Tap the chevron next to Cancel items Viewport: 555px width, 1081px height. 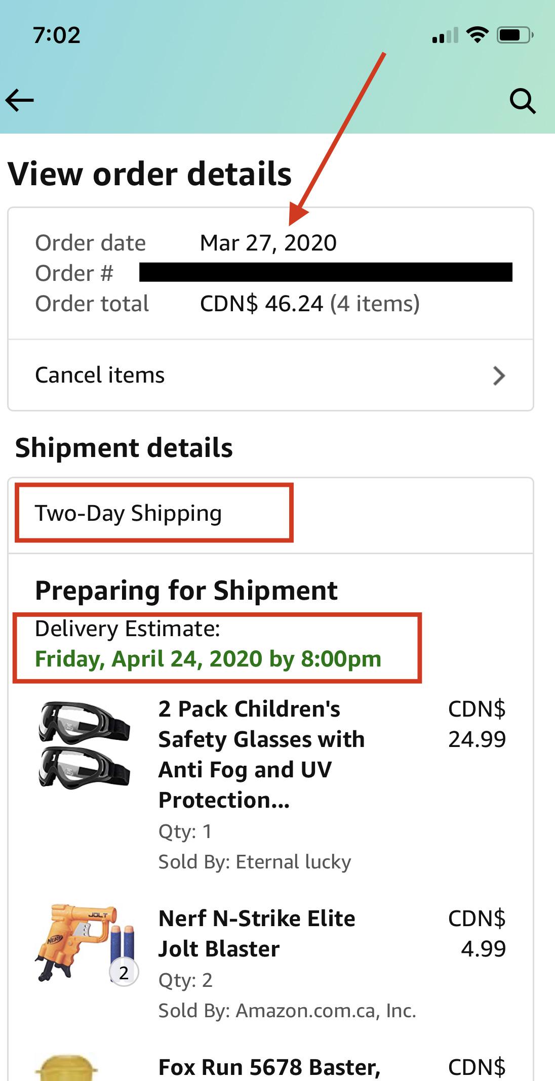499,375
